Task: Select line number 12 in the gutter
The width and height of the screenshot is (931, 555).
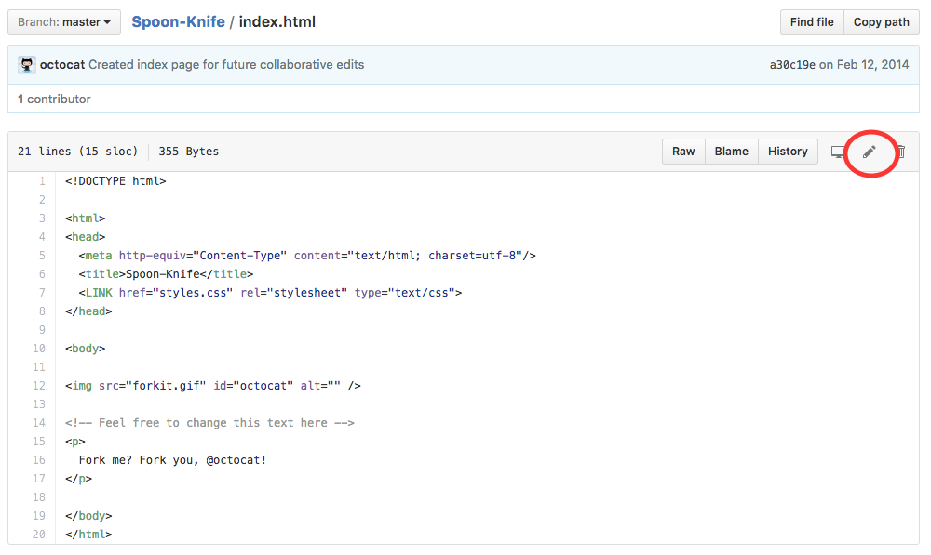Action: click(x=38, y=386)
